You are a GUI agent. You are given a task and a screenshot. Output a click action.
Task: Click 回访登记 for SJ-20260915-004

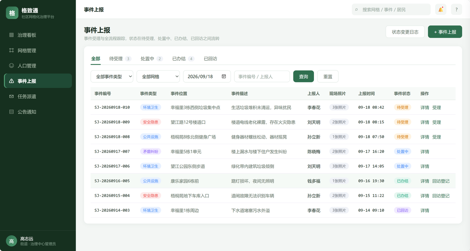[441, 196]
